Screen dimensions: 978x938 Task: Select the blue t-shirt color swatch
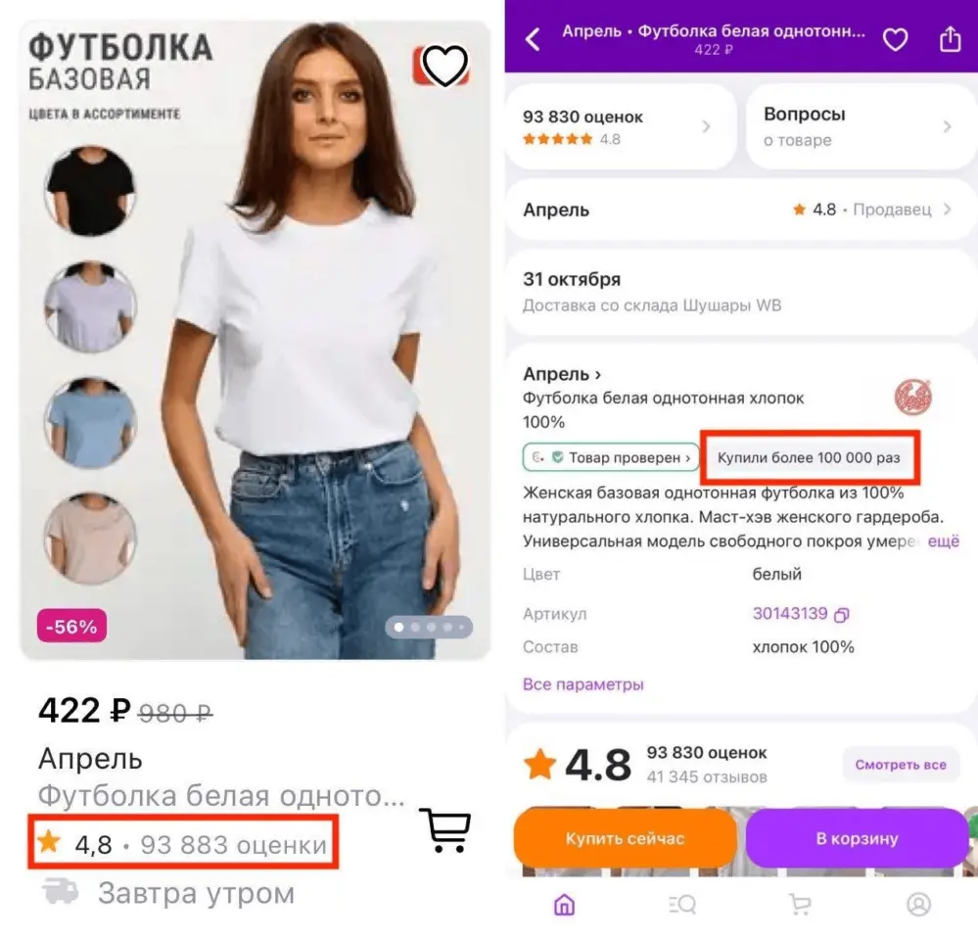(90, 423)
